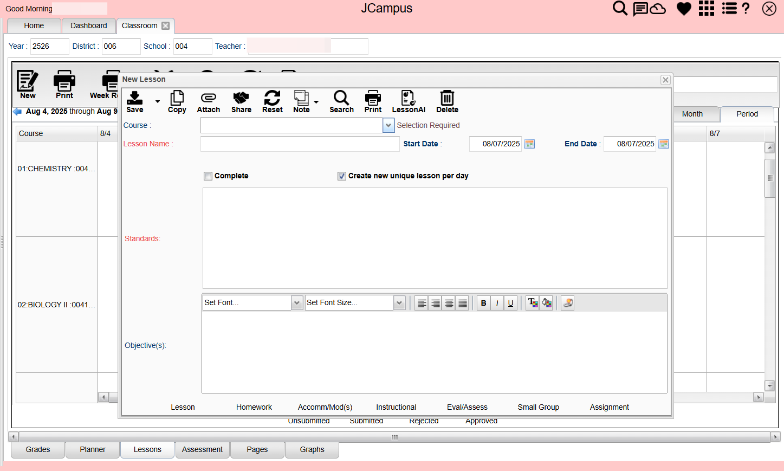Open the LessonAI tool
This screenshot has width=784, height=471.
click(409, 101)
